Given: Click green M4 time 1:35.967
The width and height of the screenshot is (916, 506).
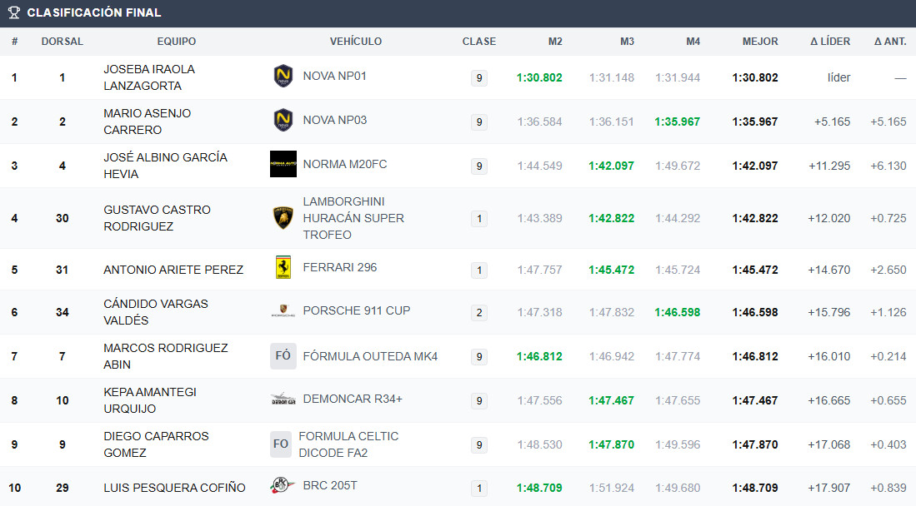Looking at the screenshot, I should (x=677, y=122).
